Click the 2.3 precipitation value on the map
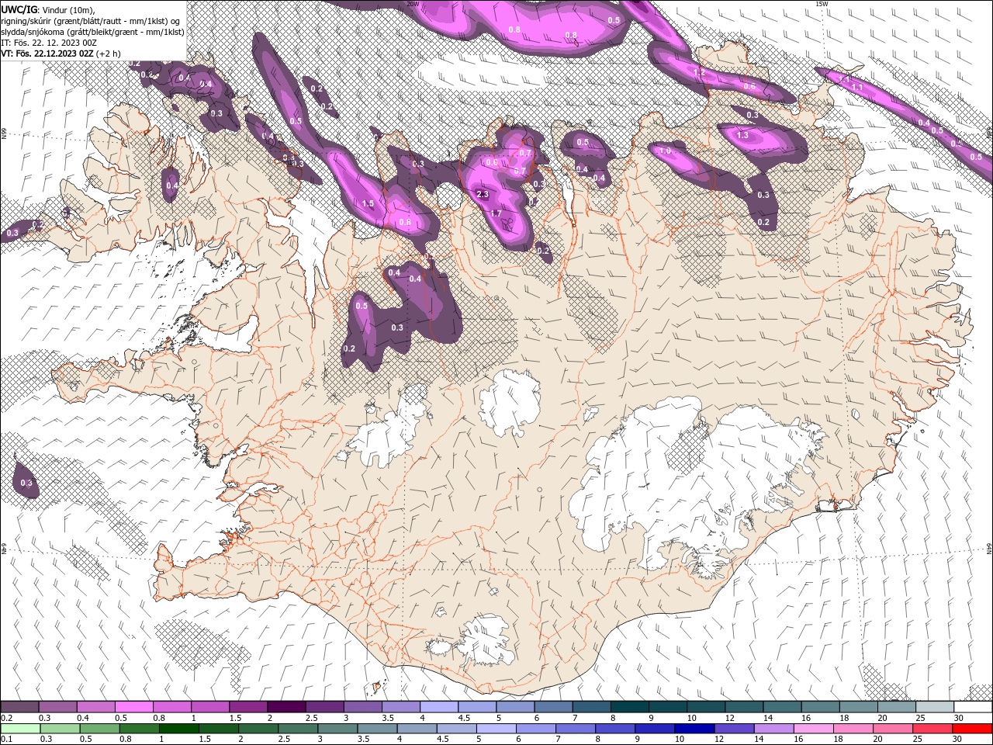The image size is (993, 745). pos(482,194)
